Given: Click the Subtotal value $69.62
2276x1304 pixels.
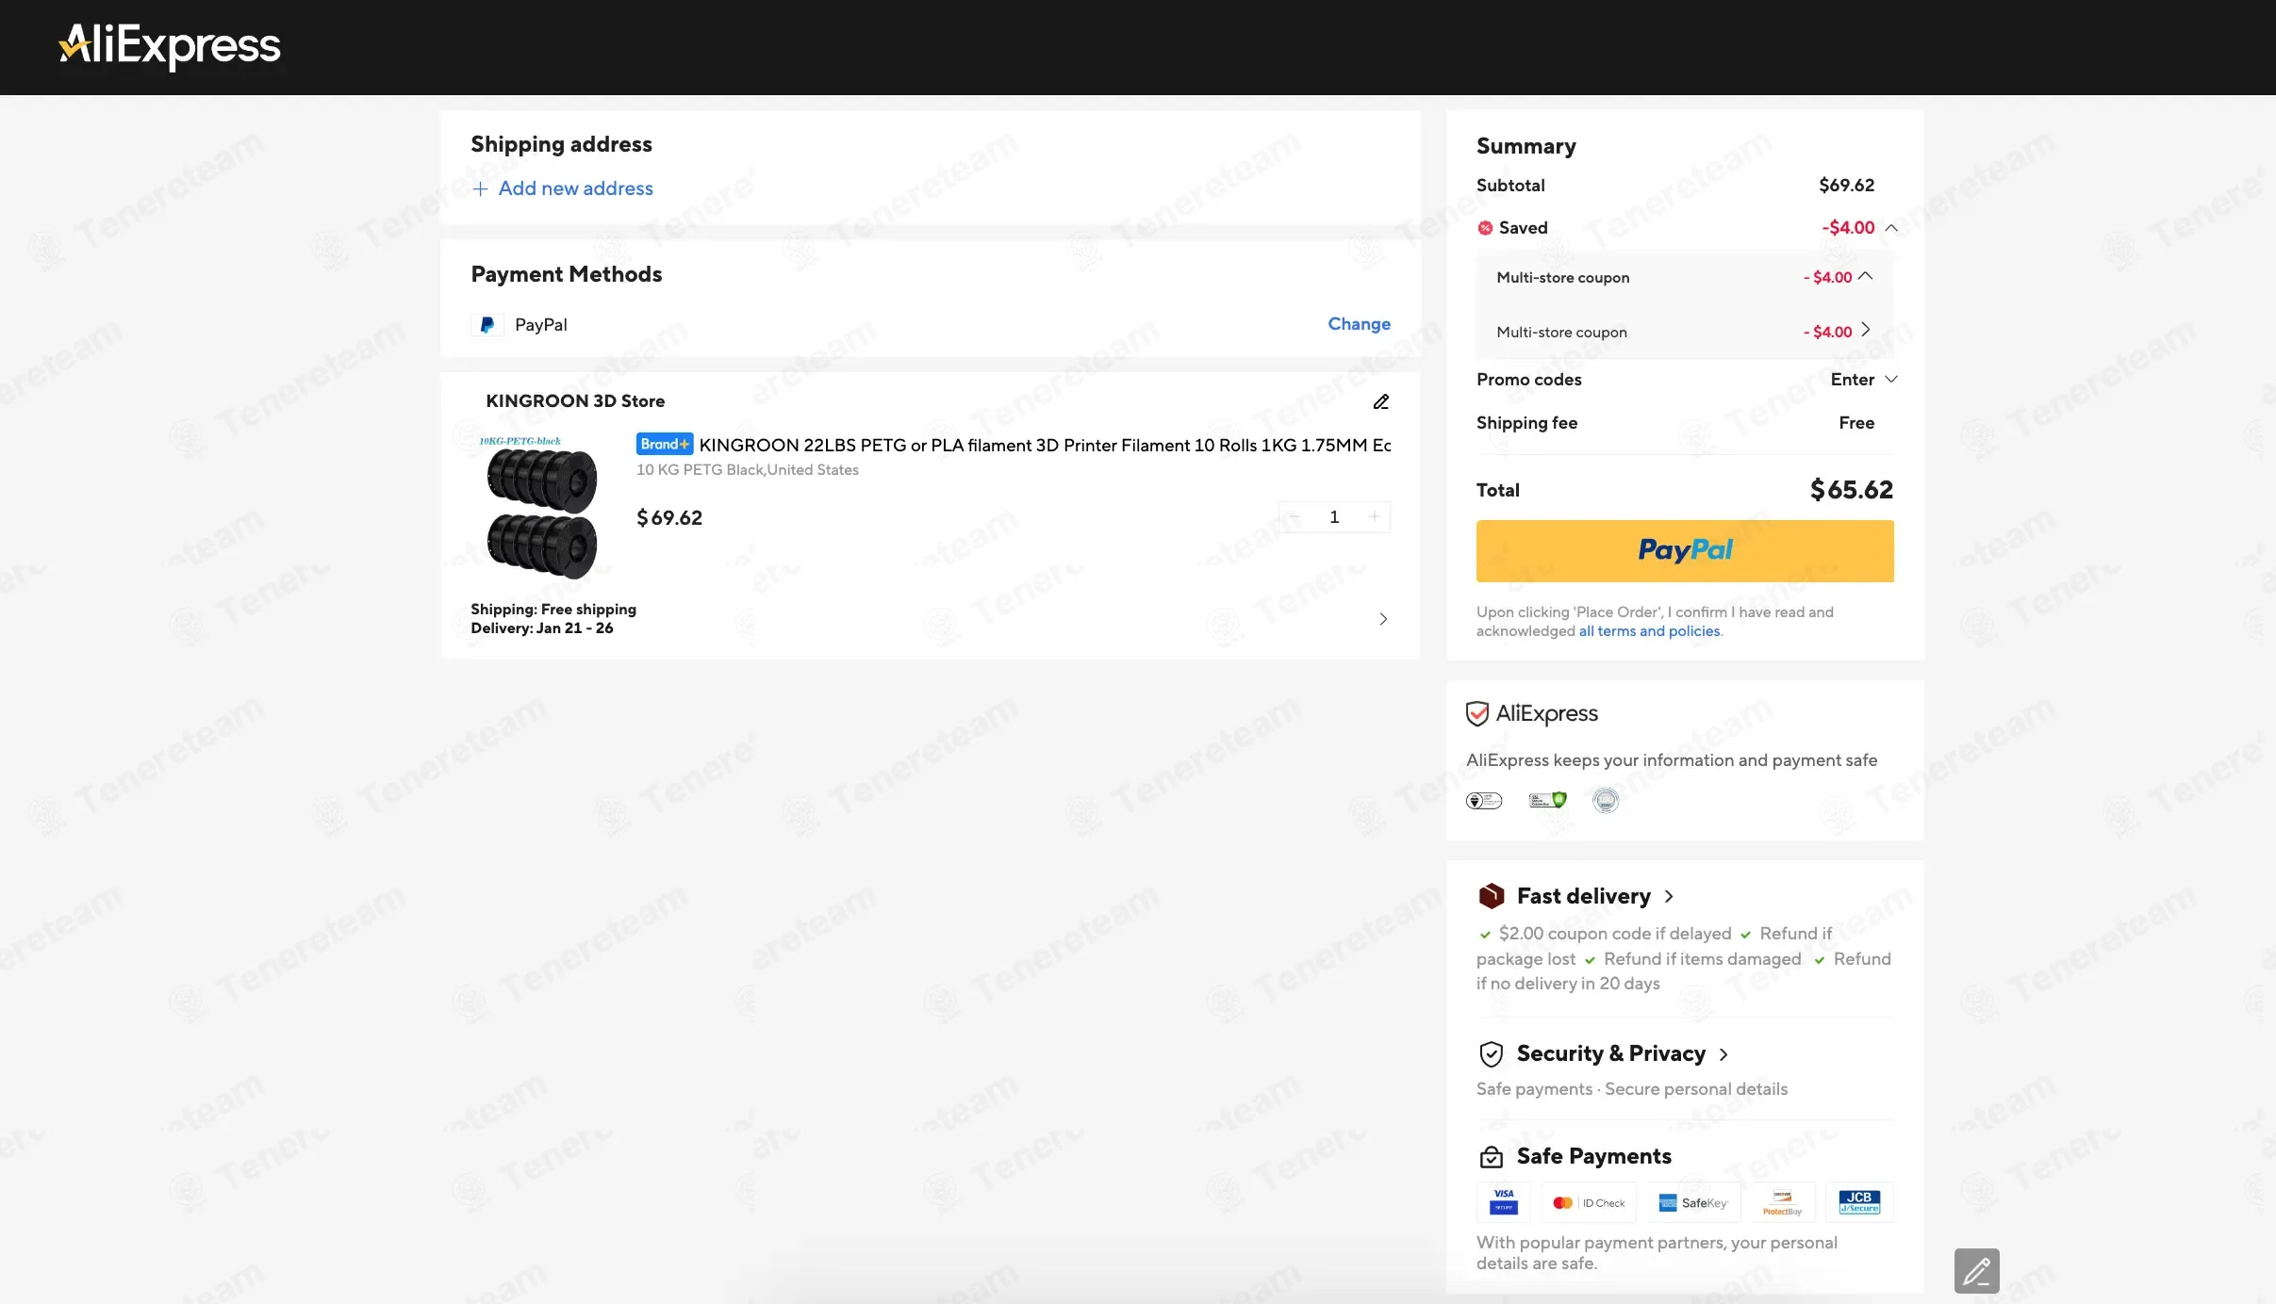Looking at the screenshot, I should tap(1846, 186).
